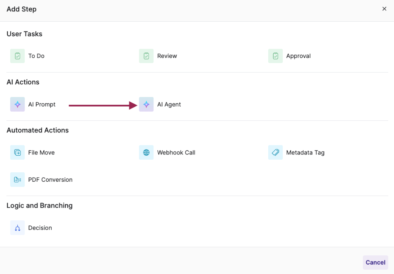
Task: Close the Add Step dialog
Action: (384, 9)
